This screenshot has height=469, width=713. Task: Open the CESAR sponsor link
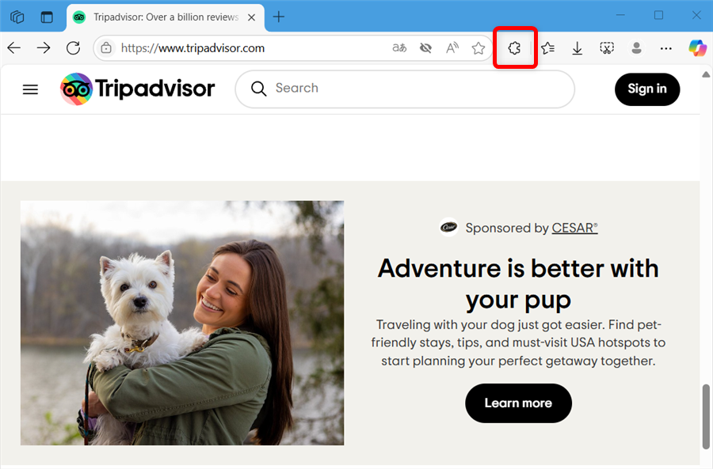click(x=574, y=228)
